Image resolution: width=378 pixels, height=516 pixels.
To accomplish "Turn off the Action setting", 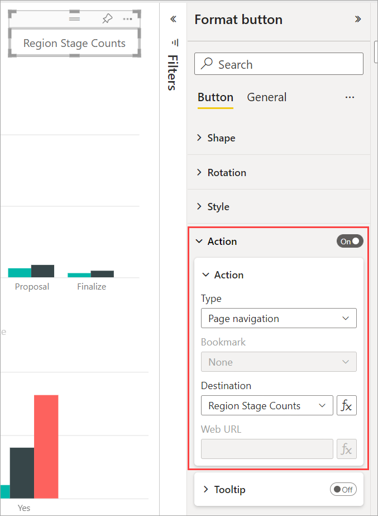I will (x=350, y=241).
